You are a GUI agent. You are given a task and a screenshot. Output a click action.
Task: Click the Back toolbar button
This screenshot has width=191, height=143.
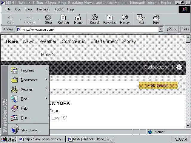(11, 20)
